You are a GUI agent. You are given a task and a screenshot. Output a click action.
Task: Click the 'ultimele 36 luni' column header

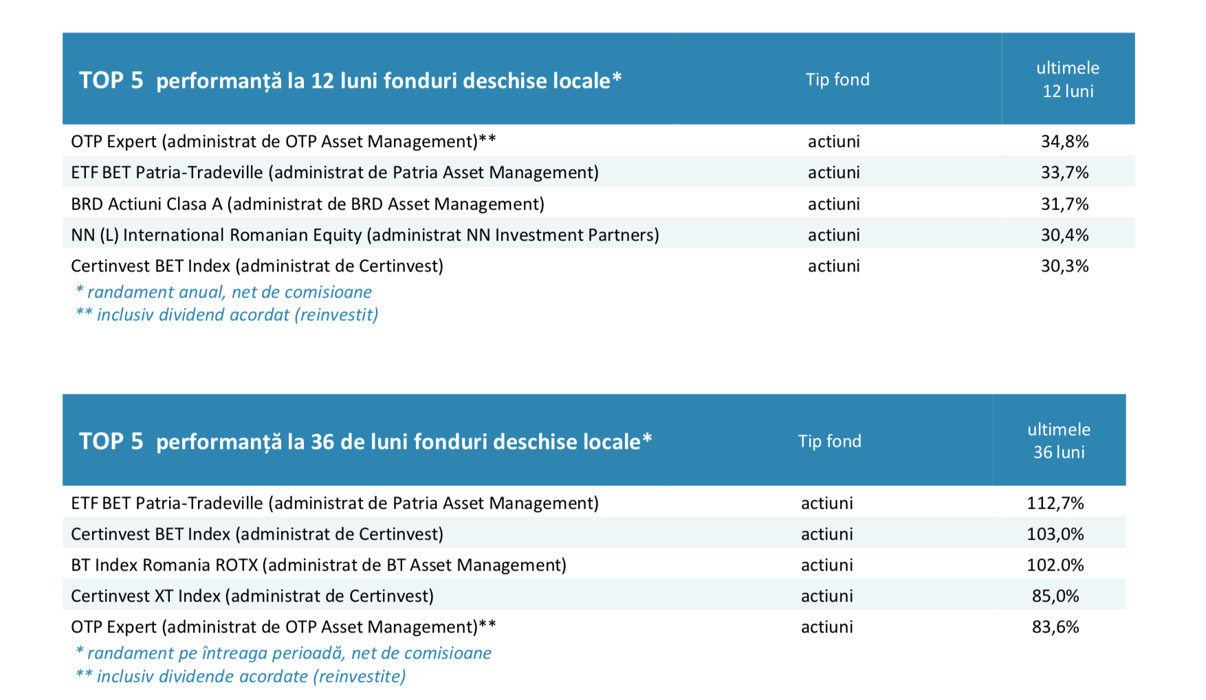[x=1059, y=440]
